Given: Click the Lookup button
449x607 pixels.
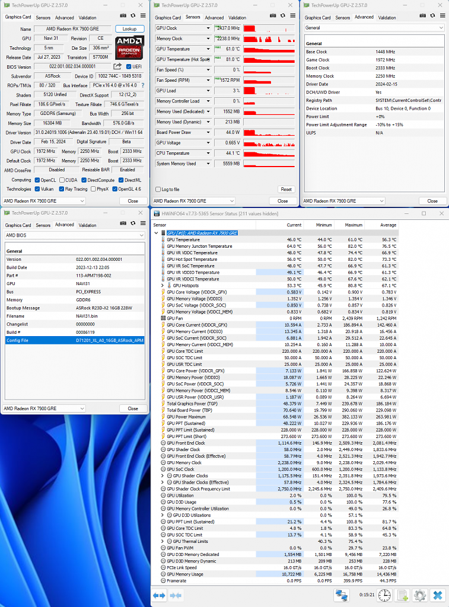Looking at the screenshot, I should click(129, 28).
